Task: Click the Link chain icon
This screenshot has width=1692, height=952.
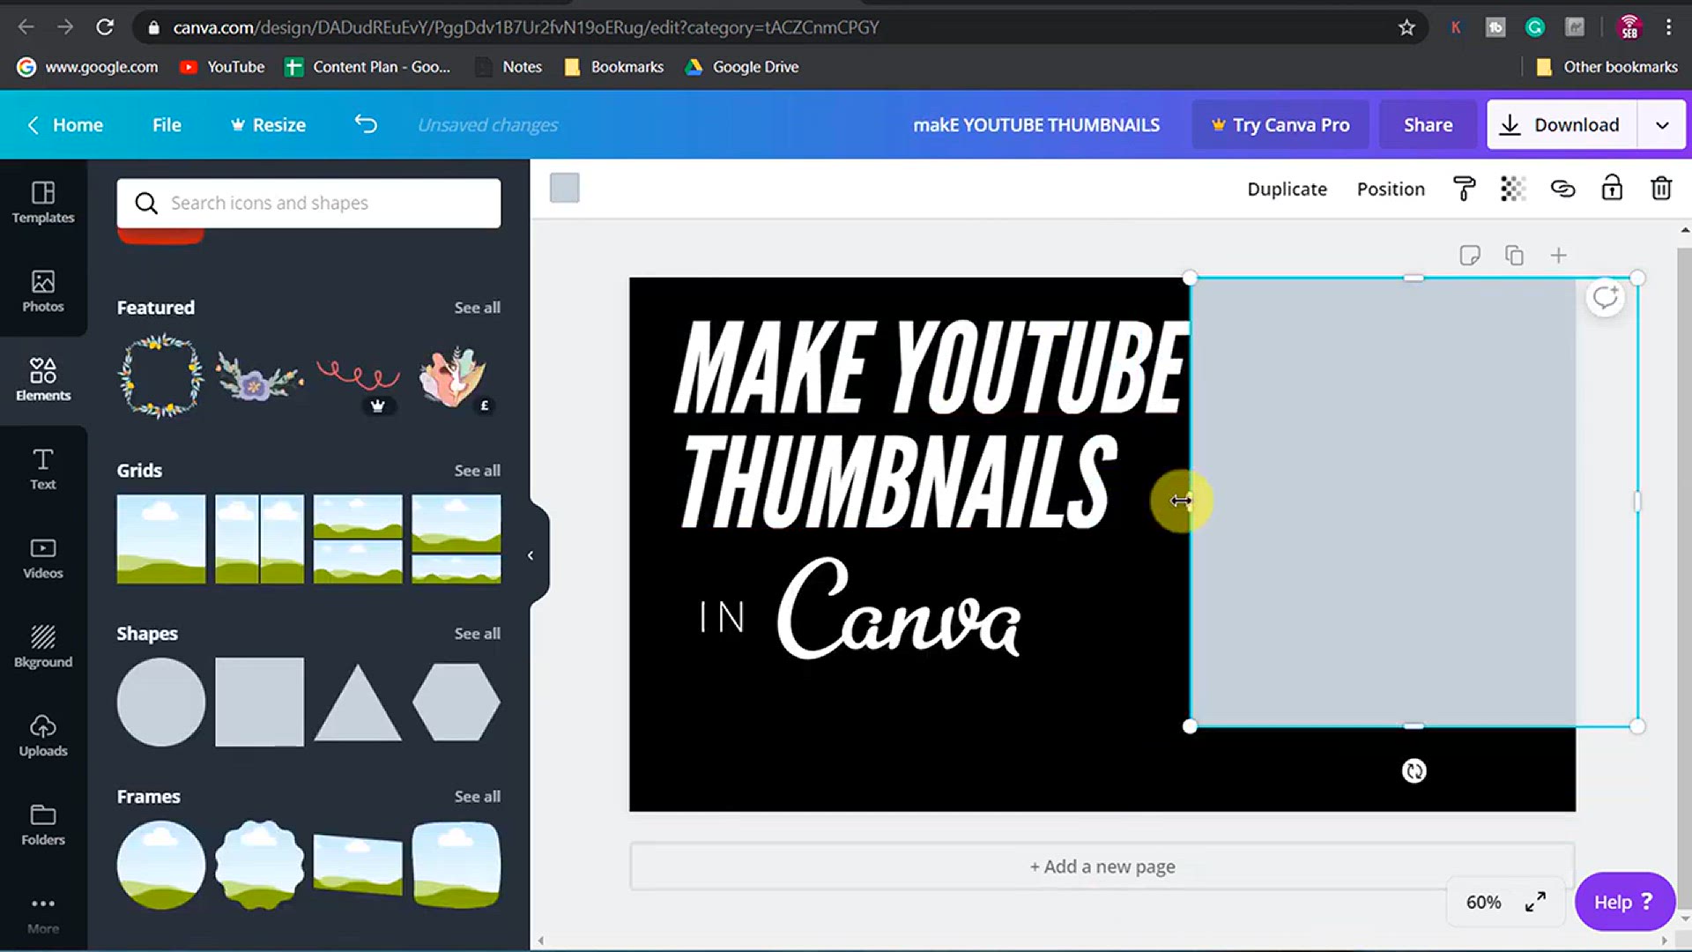Action: [1562, 189]
